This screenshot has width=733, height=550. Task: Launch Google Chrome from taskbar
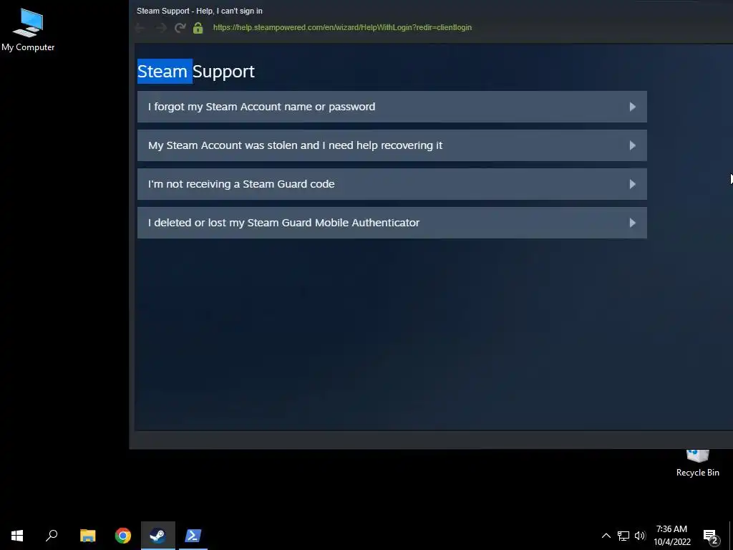click(x=123, y=536)
